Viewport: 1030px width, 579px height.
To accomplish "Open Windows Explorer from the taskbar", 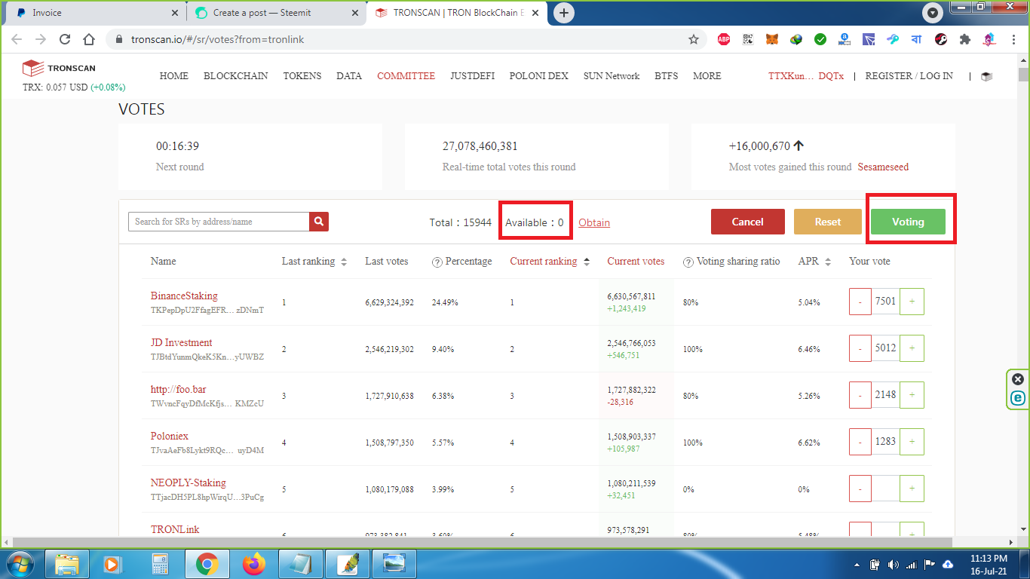I will pos(66,563).
